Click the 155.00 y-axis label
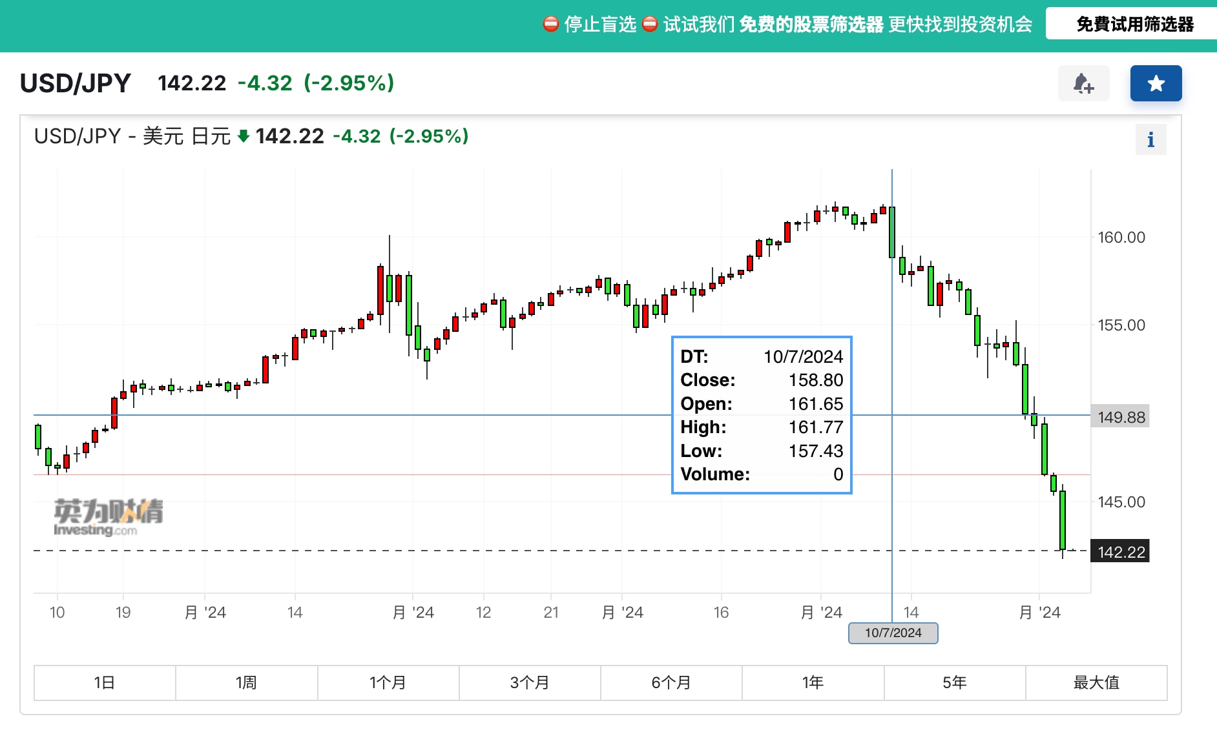 (x=1121, y=325)
